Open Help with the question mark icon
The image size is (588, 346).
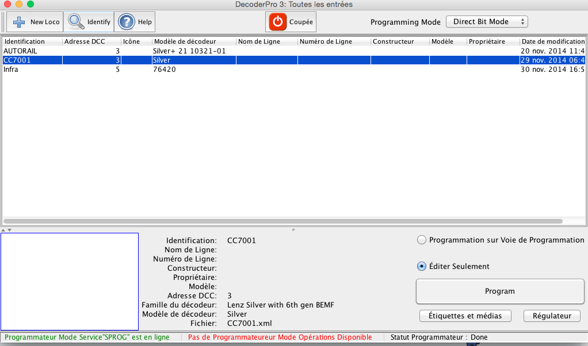(127, 22)
